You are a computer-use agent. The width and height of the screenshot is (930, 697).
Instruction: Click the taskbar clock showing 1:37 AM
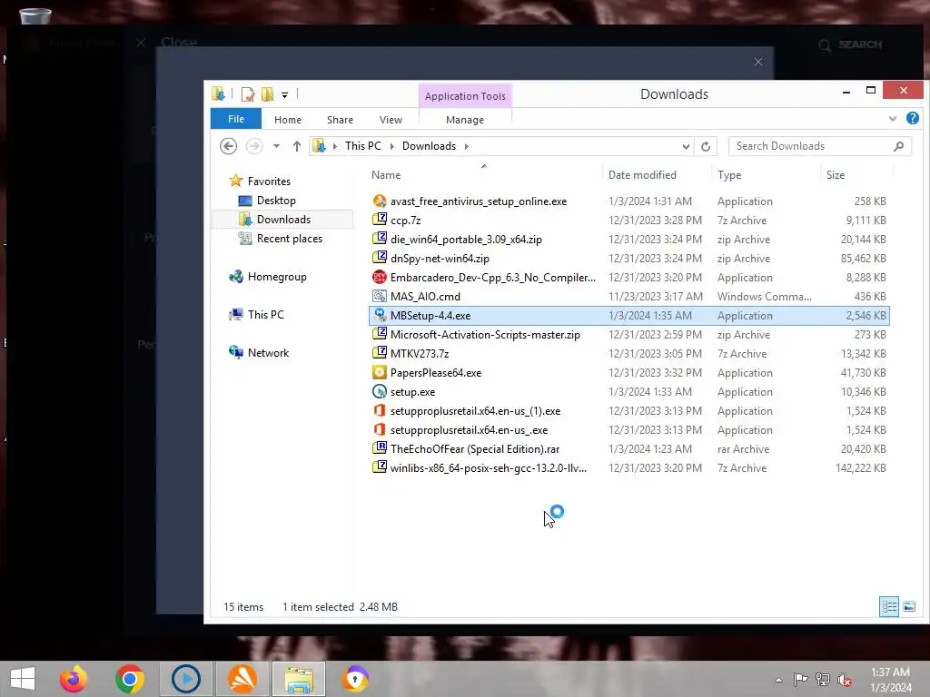coord(890,672)
